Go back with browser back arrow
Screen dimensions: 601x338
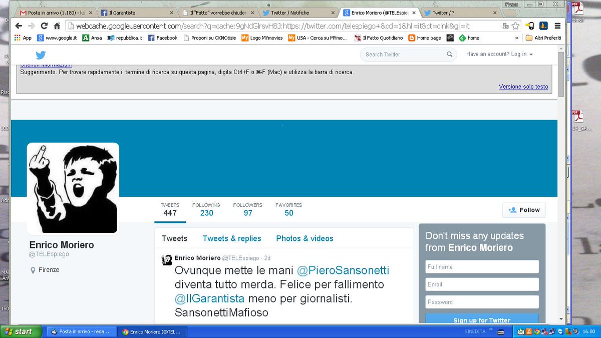[19, 26]
